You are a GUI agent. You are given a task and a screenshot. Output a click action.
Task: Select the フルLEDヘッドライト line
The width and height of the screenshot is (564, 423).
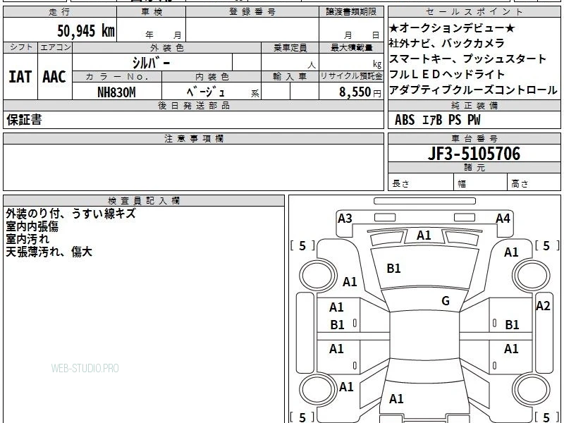(x=447, y=75)
